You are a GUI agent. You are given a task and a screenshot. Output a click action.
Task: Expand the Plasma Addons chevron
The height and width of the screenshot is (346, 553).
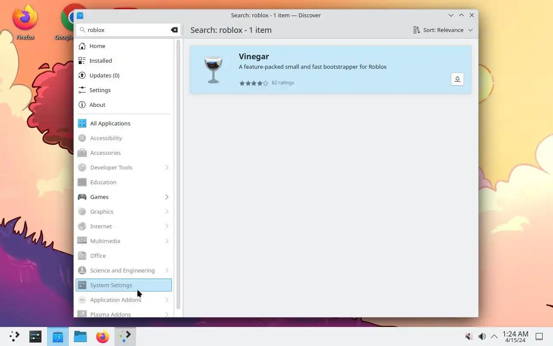[x=167, y=314]
